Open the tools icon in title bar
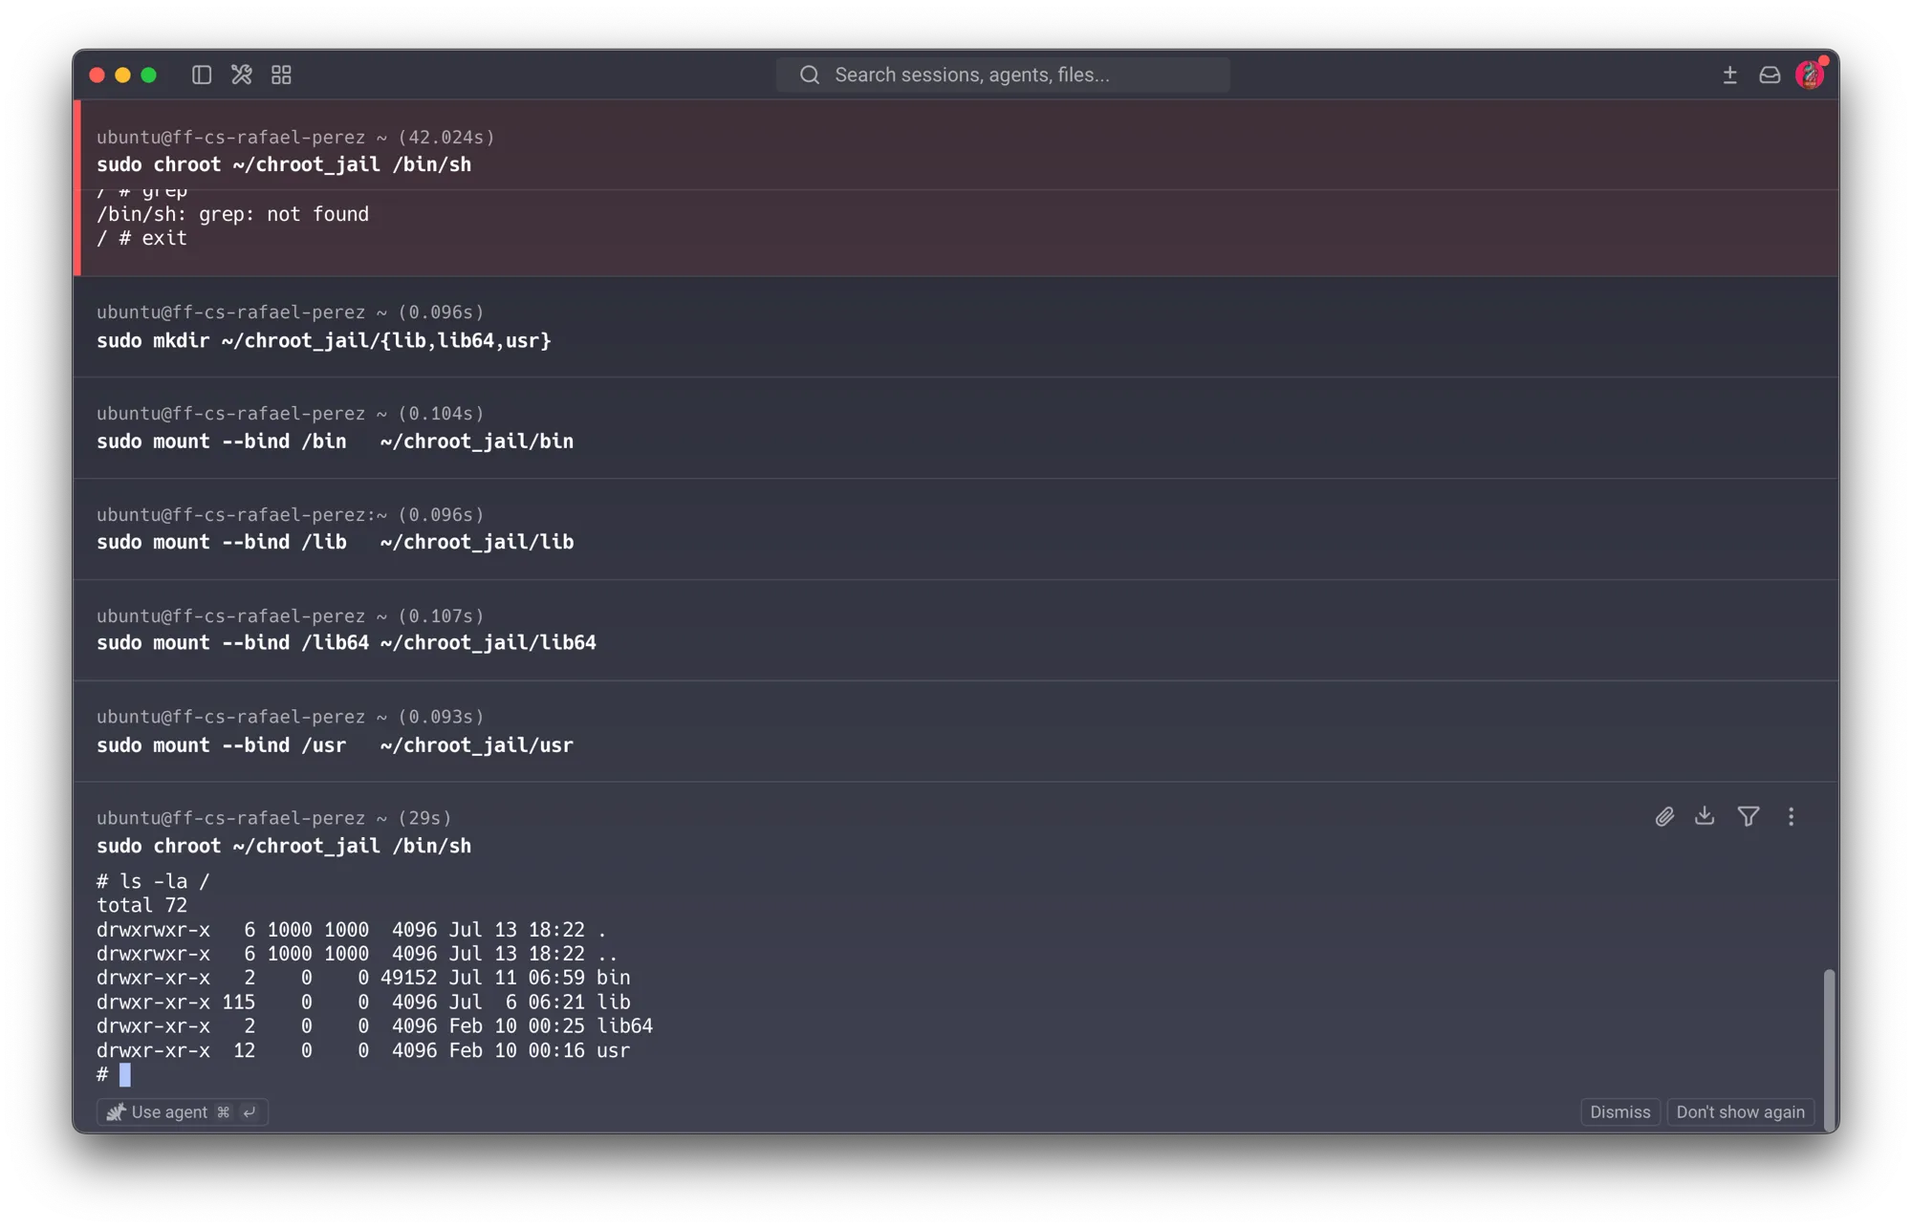Screen dimensions: 1912x1229 click(x=241, y=75)
